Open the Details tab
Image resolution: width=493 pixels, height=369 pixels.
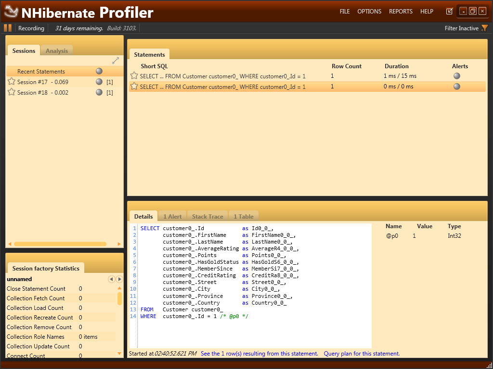(x=143, y=216)
